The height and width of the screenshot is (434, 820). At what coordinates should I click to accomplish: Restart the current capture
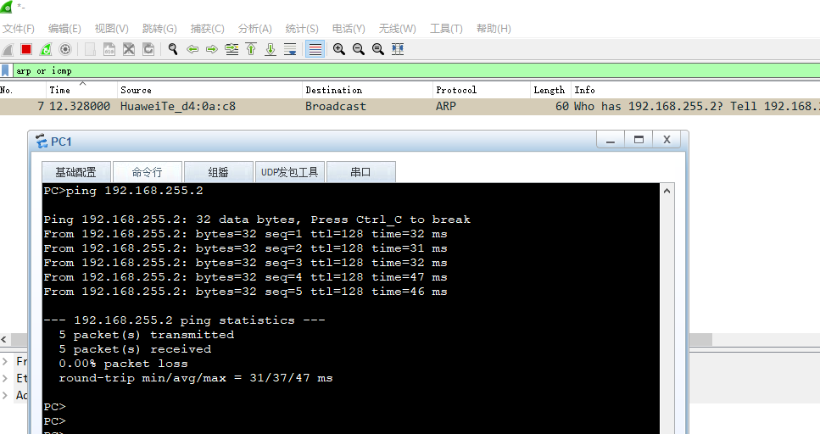click(46, 49)
